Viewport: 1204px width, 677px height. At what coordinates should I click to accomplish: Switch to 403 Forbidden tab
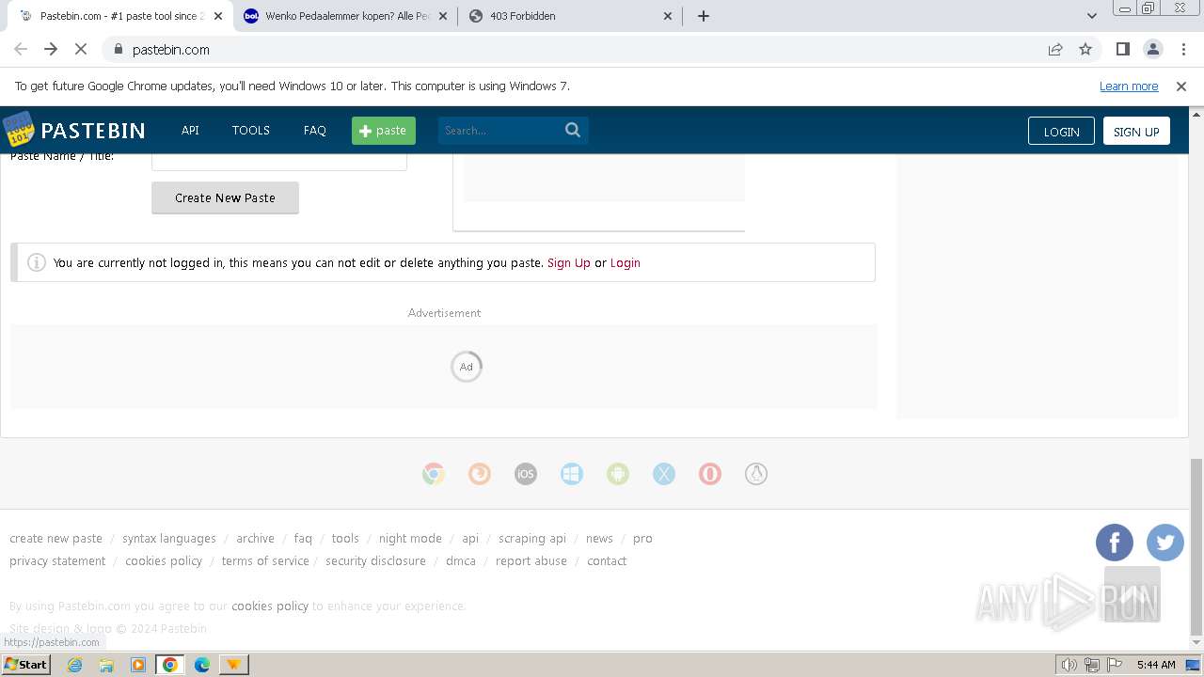tap(572, 16)
